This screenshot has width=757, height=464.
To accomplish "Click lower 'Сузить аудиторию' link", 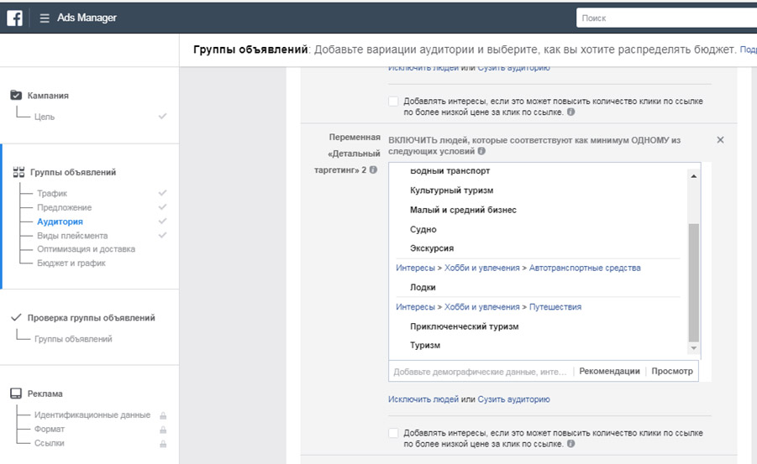I will click(513, 399).
